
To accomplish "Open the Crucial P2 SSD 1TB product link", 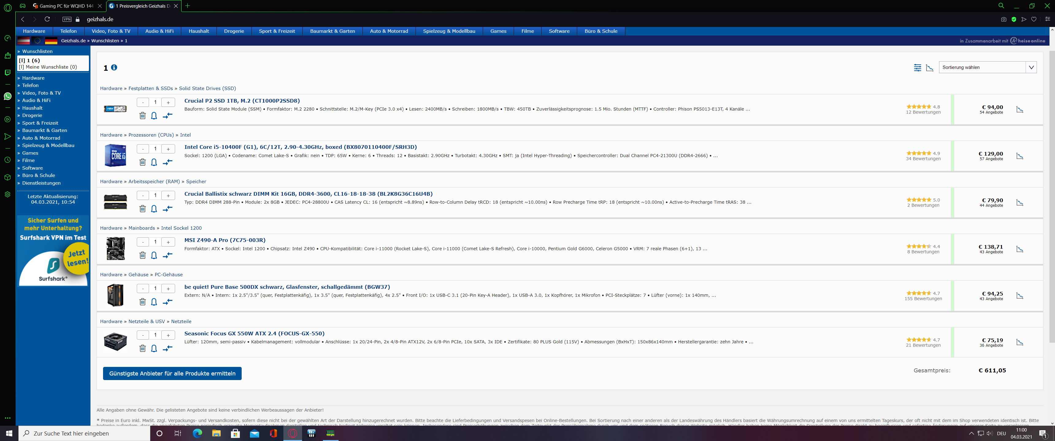I will click(x=242, y=101).
